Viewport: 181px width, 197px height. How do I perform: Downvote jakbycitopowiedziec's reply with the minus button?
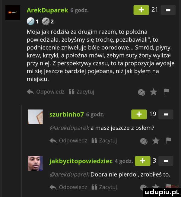pyautogui.click(x=166, y=161)
